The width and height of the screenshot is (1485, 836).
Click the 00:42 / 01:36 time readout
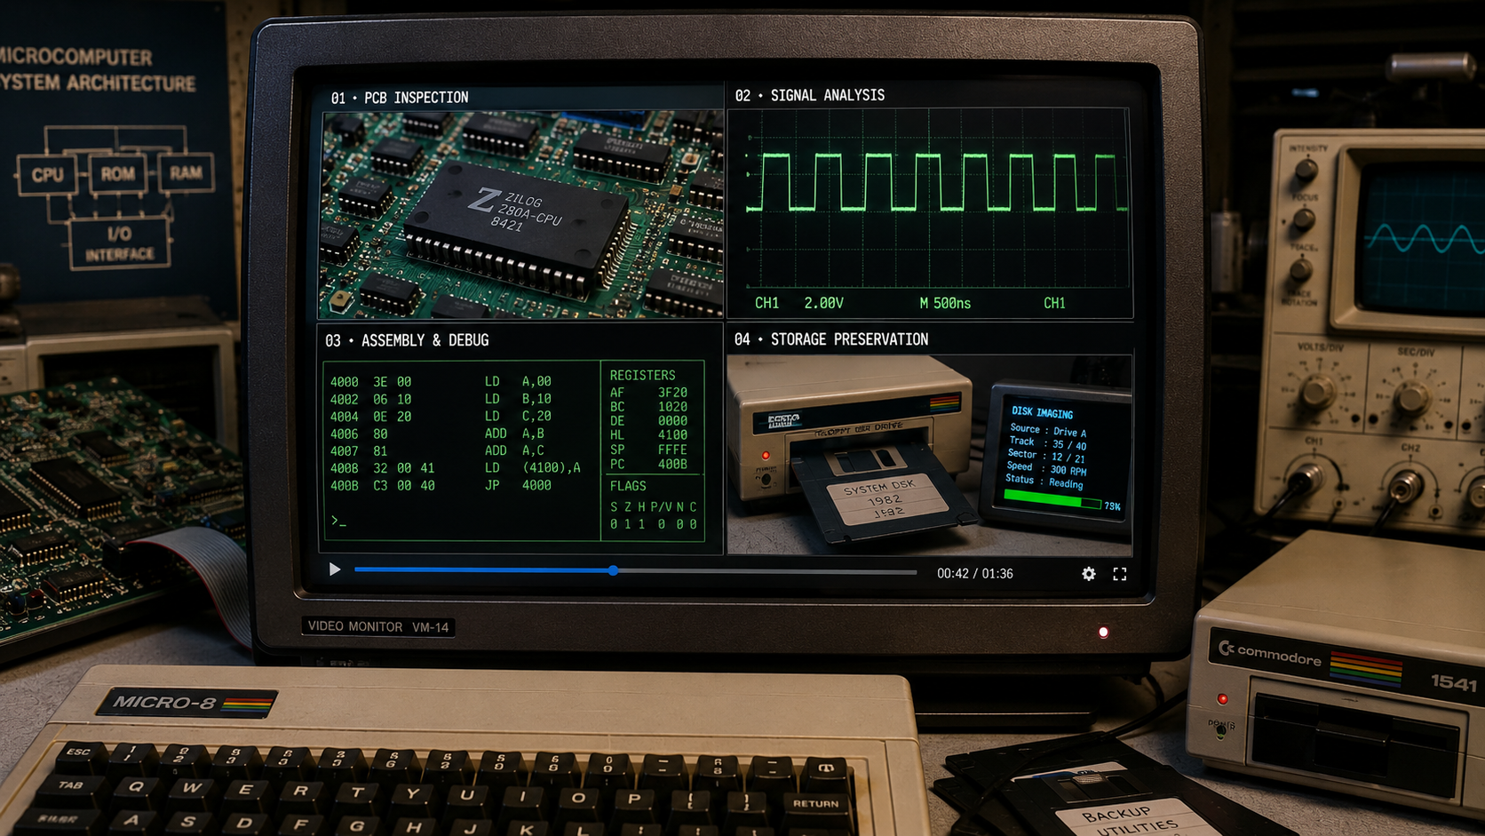[x=975, y=574]
